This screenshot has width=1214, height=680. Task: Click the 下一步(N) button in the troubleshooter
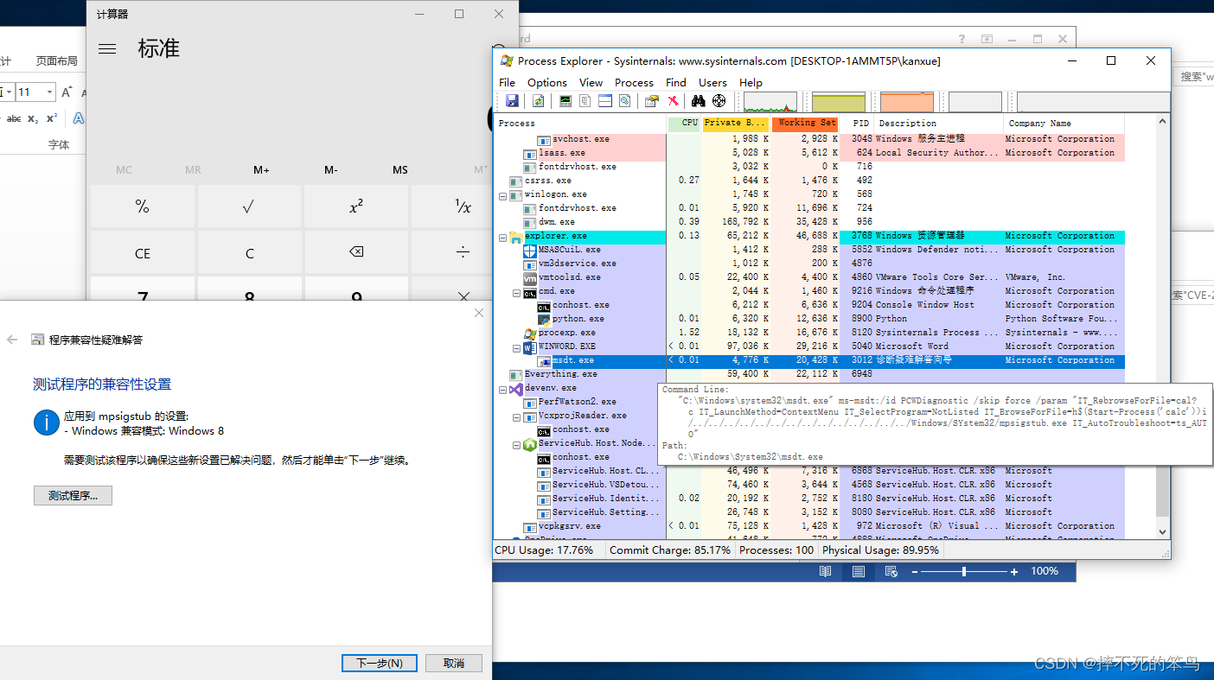379,662
